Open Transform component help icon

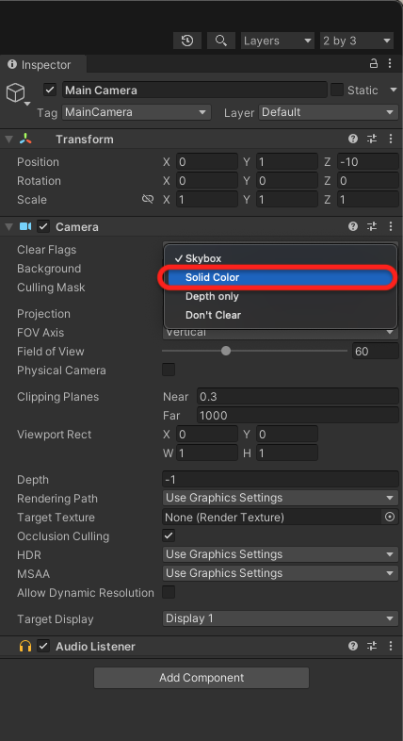(352, 139)
